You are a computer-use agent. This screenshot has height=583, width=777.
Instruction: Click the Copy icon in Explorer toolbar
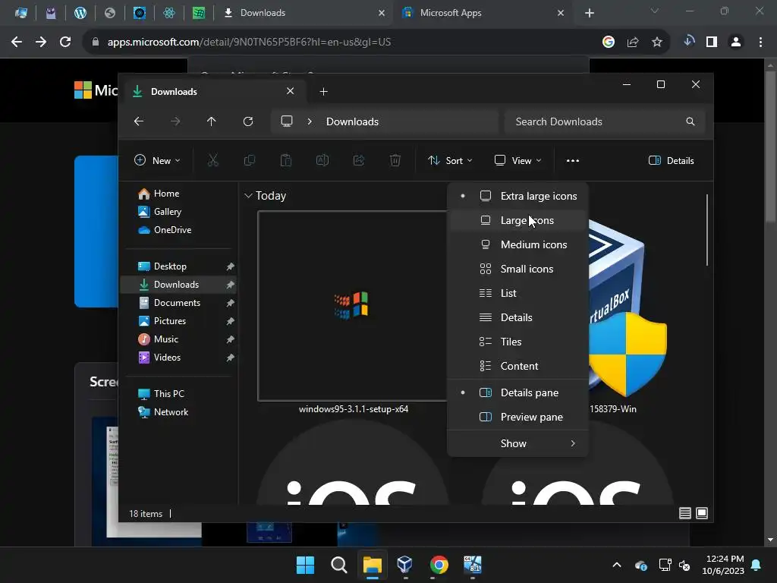pyautogui.click(x=250, y=160)
